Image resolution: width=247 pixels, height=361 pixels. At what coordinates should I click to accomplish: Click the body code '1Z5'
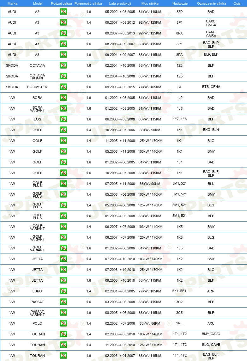(x=180, y=76)
